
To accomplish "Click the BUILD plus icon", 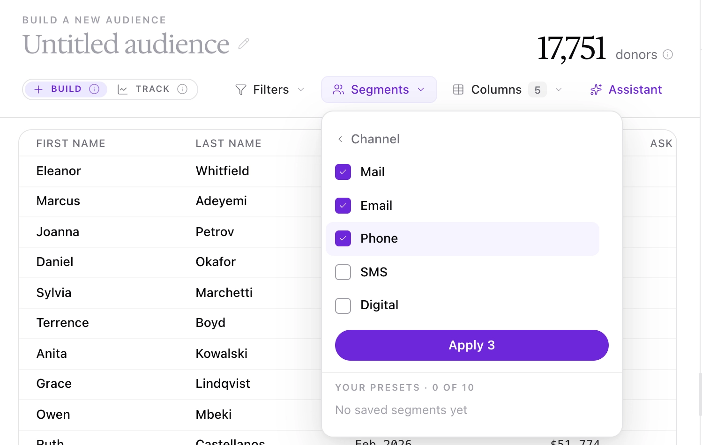I will tap(38, 89).
